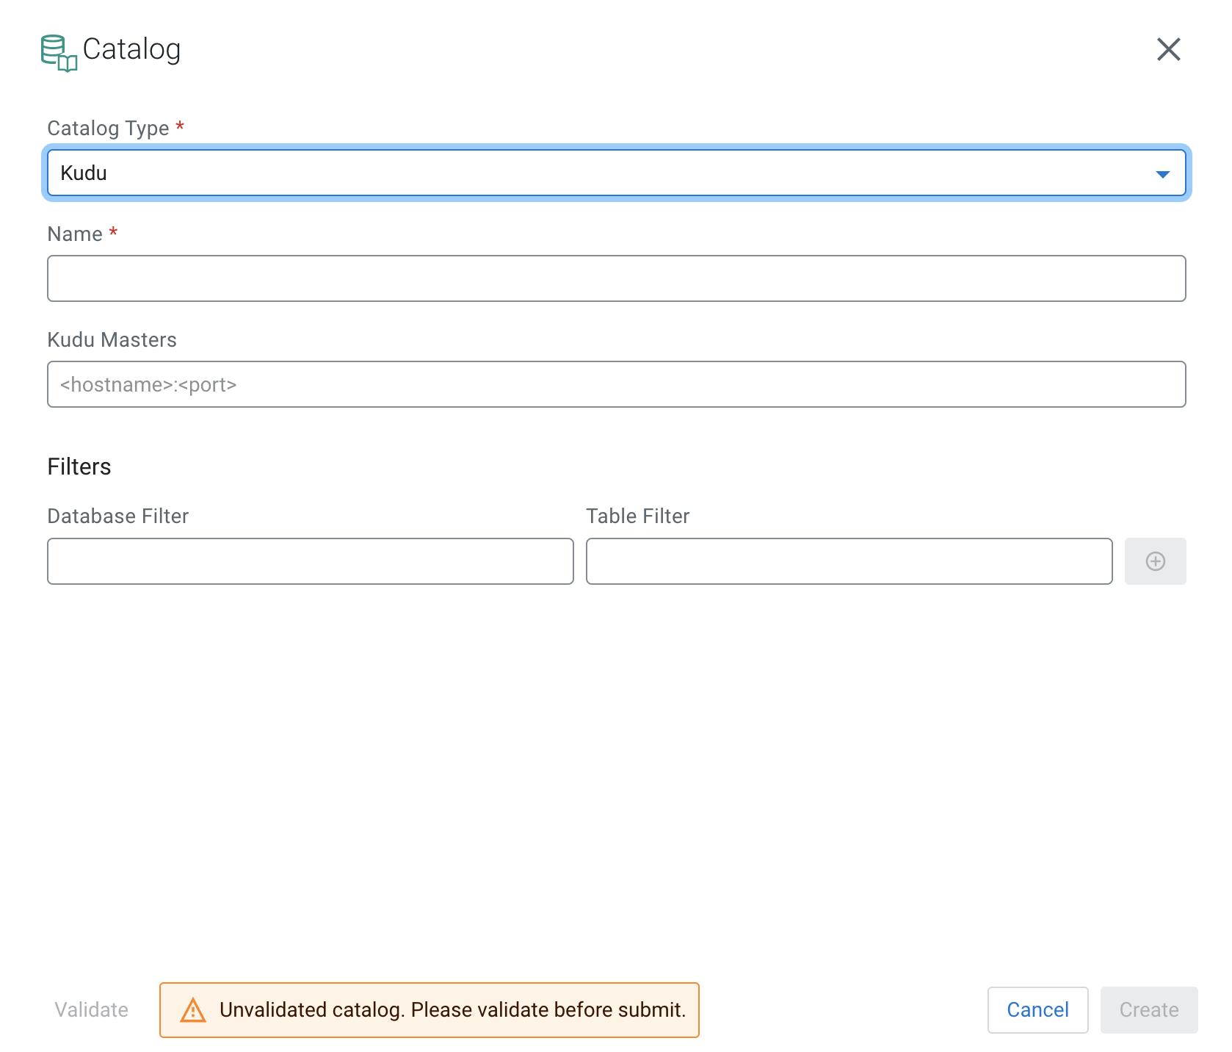The image size is (1232, 1052).
Task: Click the Kudu Masters hostname:port field
Action: click(615, 384)
